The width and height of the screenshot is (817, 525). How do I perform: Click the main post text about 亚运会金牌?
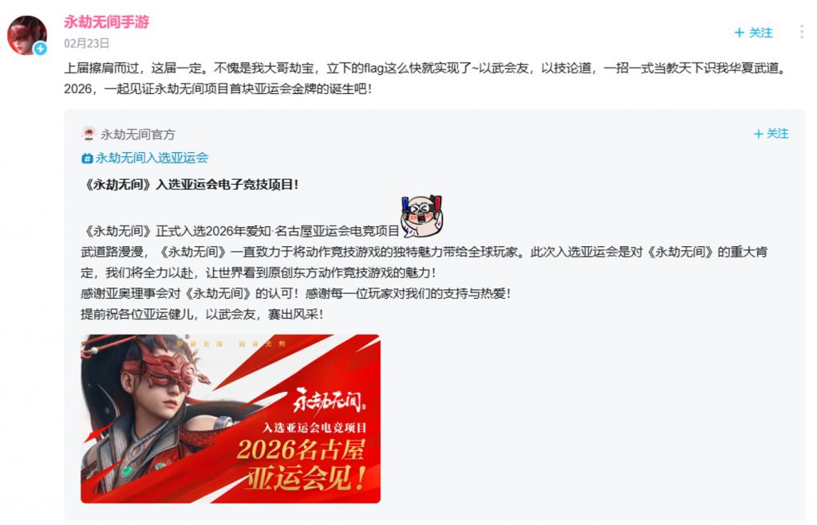(x=426, y=78)
